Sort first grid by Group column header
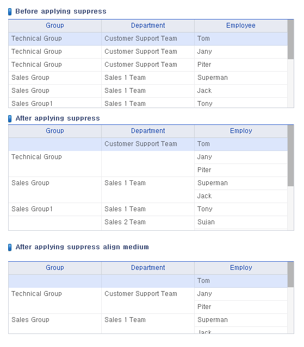Image resolution: width=304 pixels, height=347 pixels. tap(55, 26)
